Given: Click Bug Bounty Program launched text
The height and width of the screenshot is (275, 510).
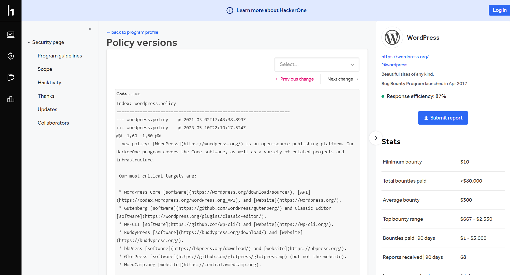Looking at the screenshot, I should [x=424, y=84].
